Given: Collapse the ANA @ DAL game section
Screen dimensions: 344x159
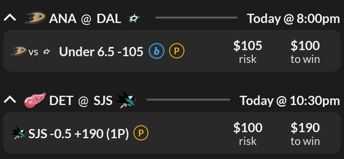Looking at the screenshot, I should pos(10,18).
